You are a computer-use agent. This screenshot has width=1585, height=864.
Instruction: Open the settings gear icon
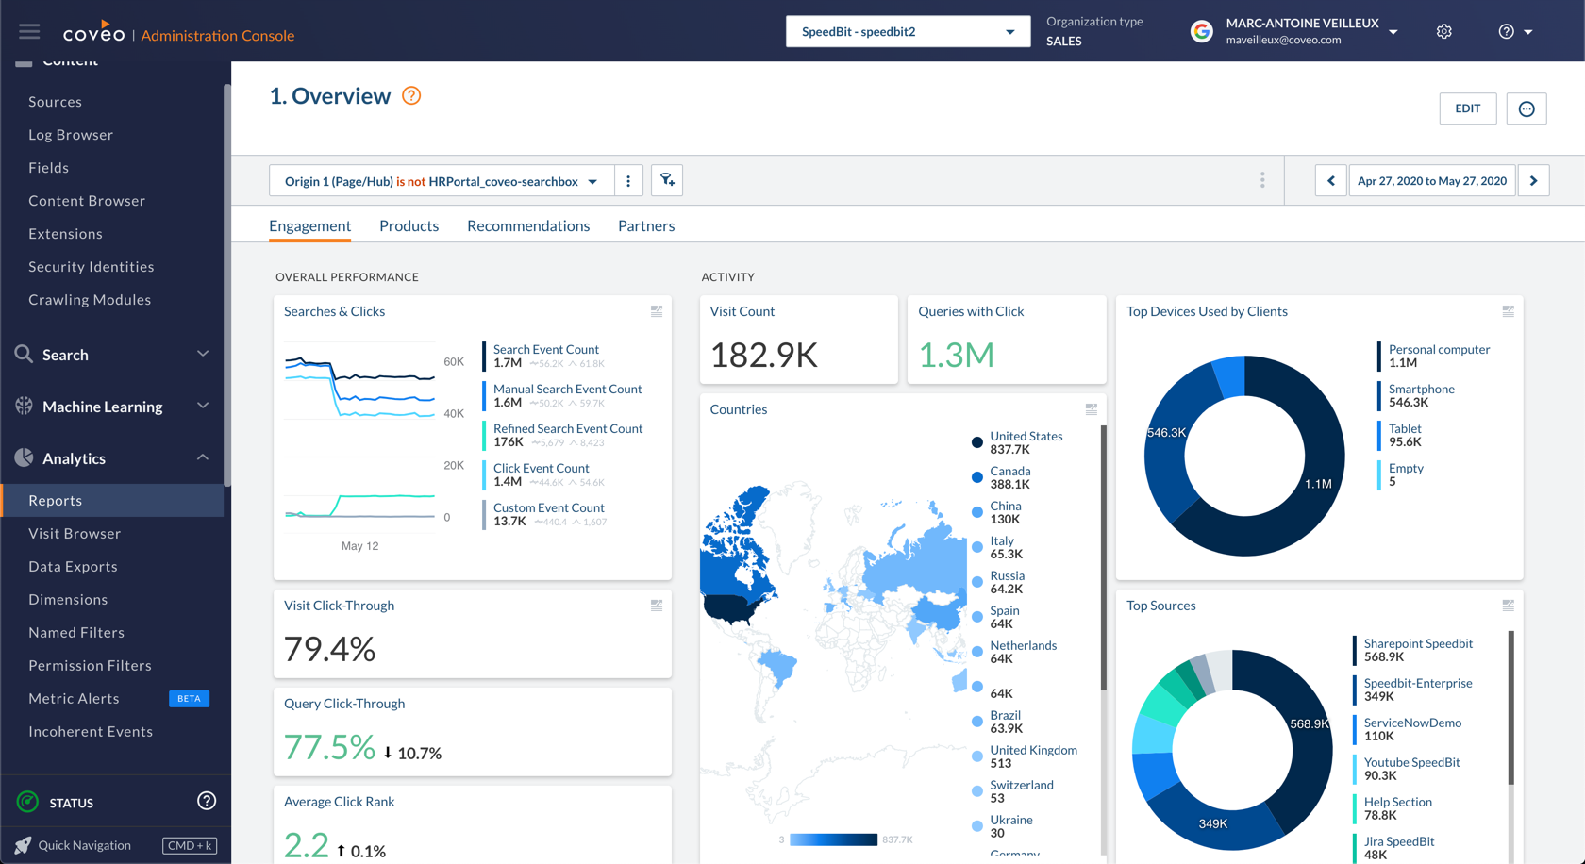point(1443,31)
